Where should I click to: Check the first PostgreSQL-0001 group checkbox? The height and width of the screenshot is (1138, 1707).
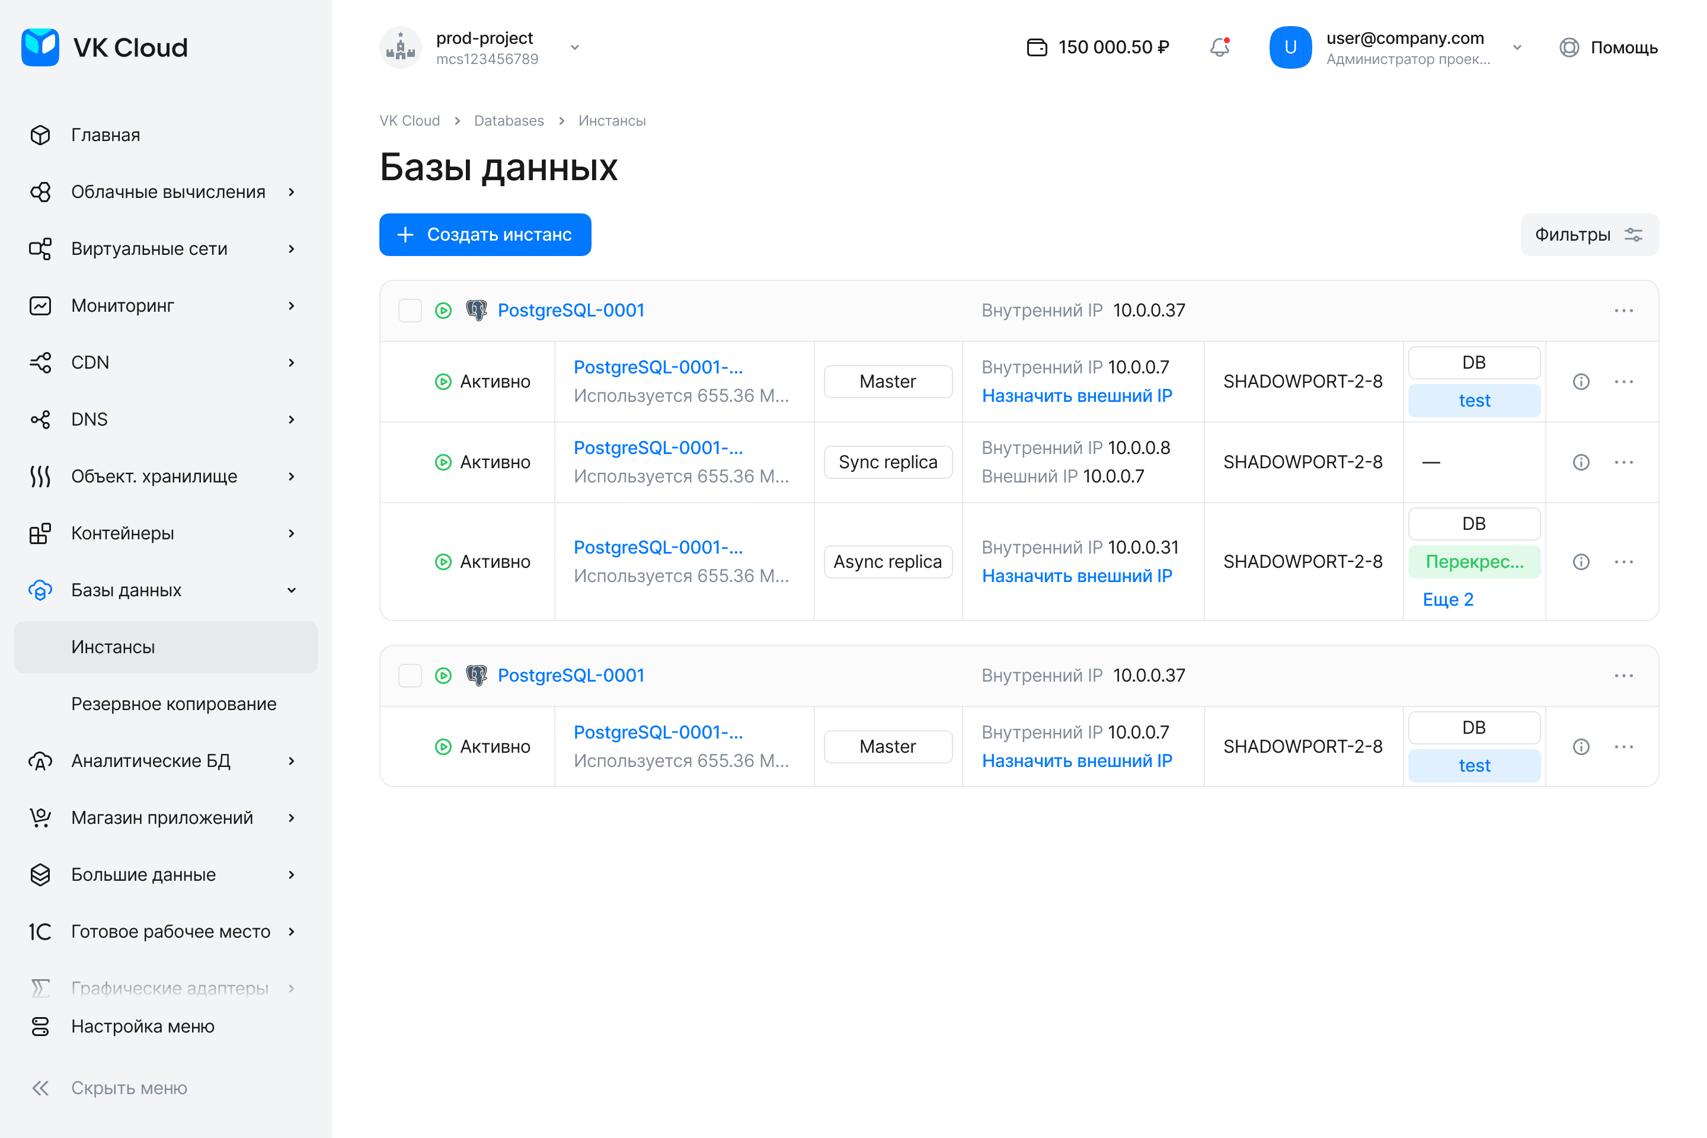(410, 311)
